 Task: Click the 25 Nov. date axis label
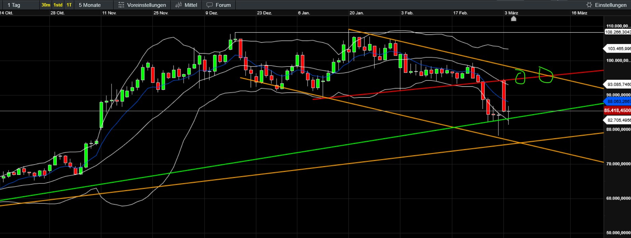(x=161, y=13)
